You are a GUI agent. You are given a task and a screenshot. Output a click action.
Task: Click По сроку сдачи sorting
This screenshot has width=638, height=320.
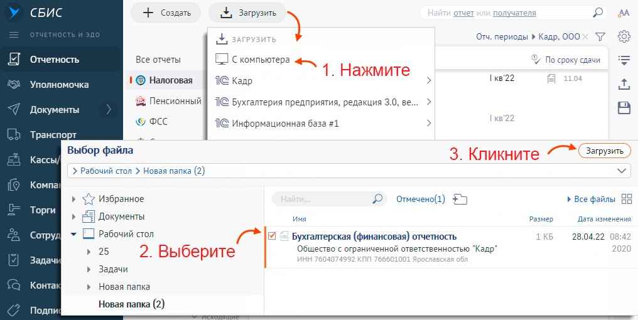pos(566,60)
